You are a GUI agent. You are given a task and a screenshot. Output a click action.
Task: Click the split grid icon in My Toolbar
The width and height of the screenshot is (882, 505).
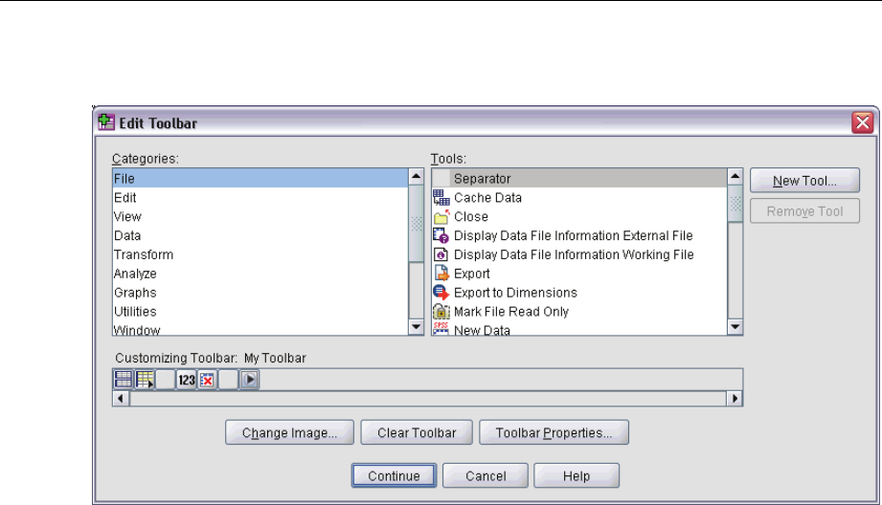[124, 380]
